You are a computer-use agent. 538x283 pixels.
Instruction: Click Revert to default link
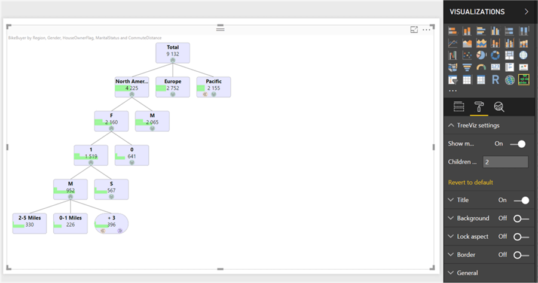(x=470, y=182)
